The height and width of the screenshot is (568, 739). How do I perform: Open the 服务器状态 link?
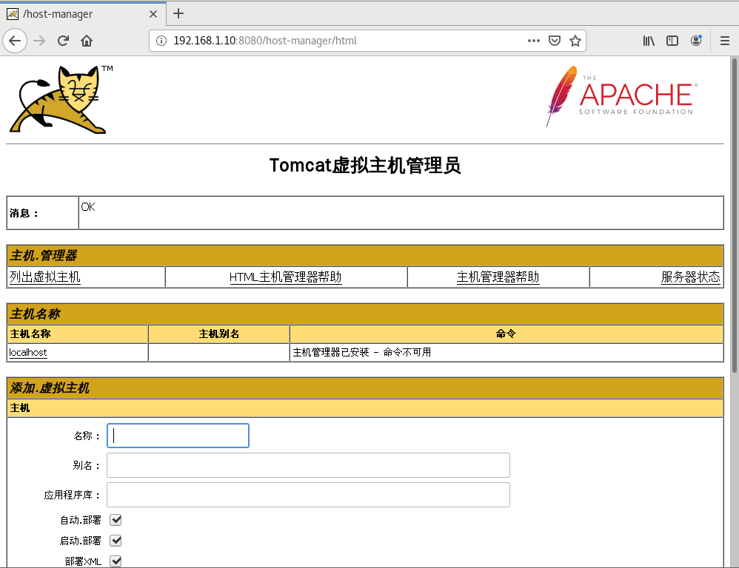(x=690, y=277)
